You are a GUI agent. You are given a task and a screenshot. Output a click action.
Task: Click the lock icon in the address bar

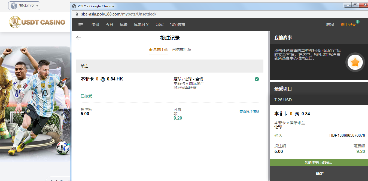tap(77, 14)
